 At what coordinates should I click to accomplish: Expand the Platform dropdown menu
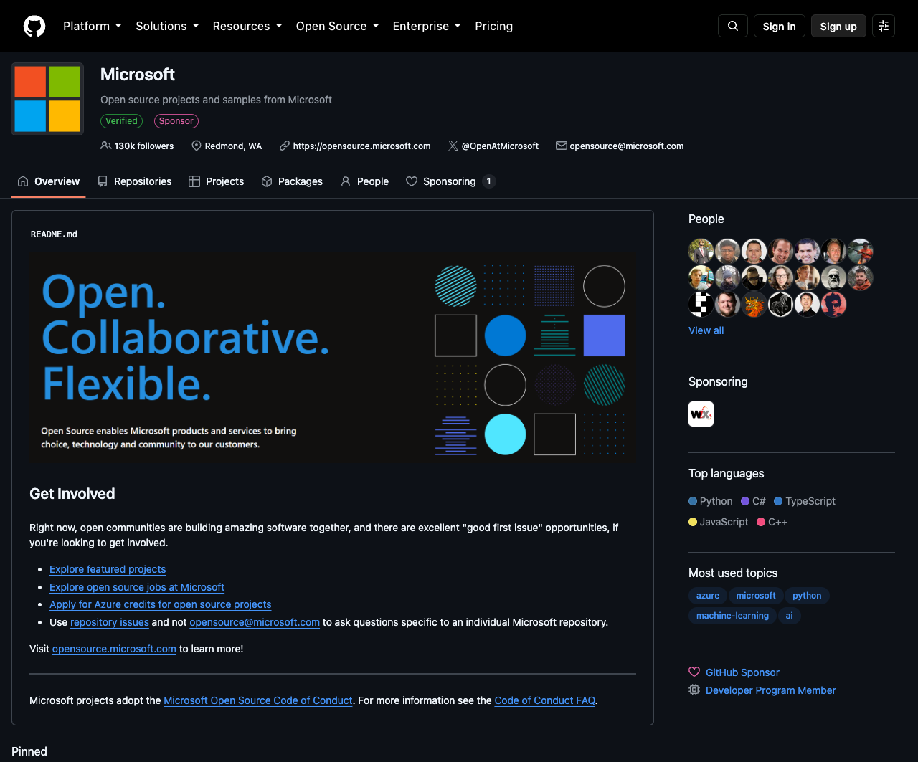[93, 26]
